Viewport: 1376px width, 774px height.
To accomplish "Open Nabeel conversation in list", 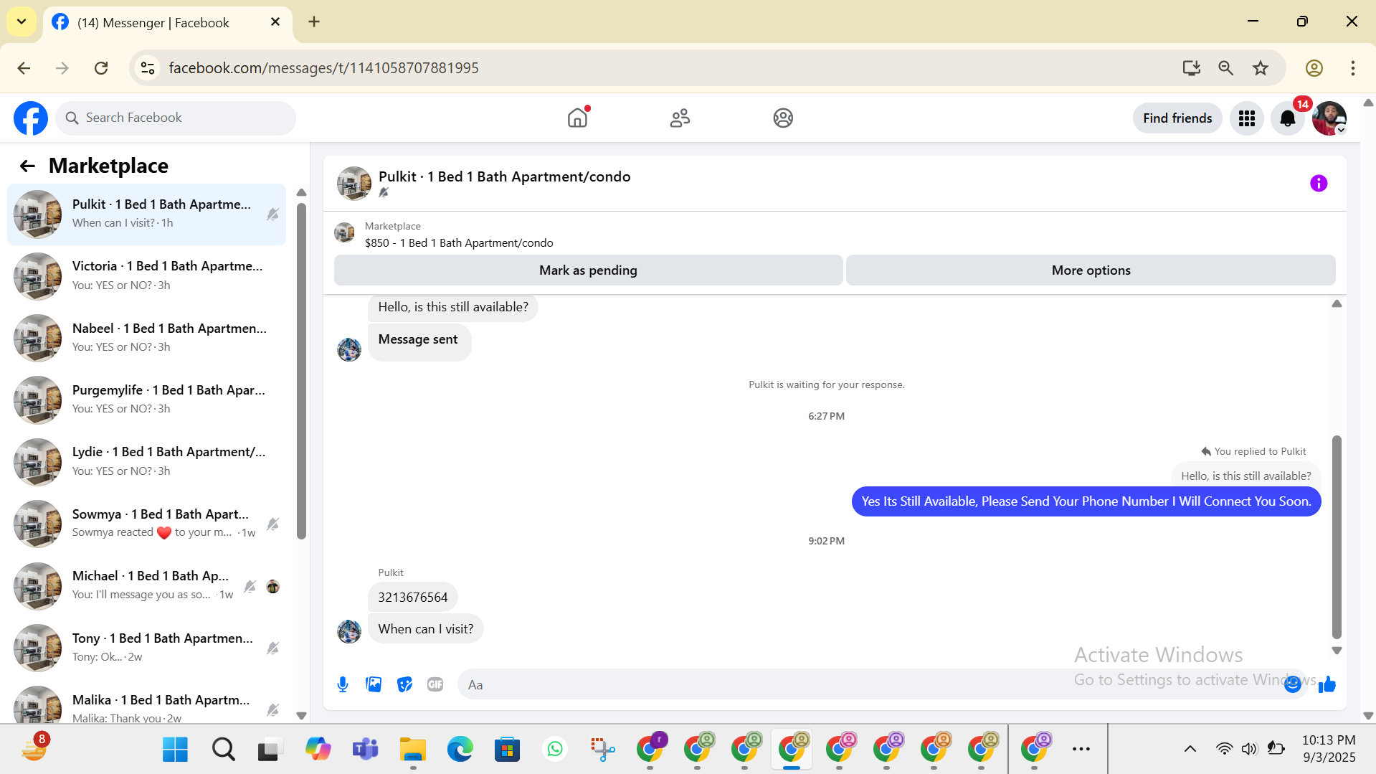I will [146, 338].
